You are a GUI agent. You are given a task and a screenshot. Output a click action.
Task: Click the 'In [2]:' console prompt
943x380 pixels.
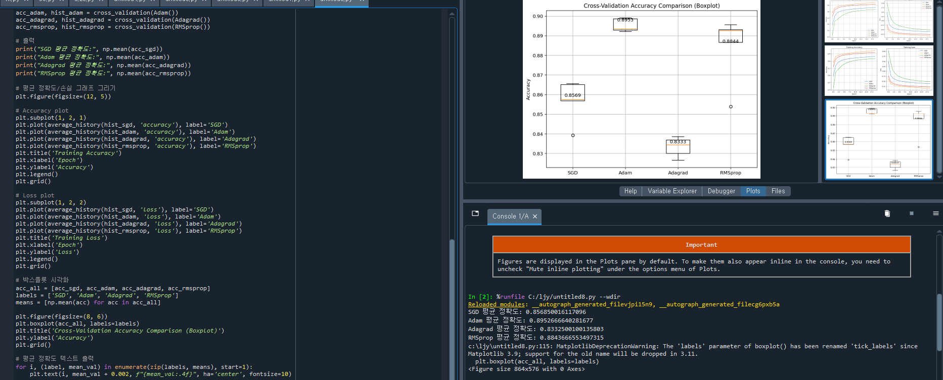click(x=479, y=297)
